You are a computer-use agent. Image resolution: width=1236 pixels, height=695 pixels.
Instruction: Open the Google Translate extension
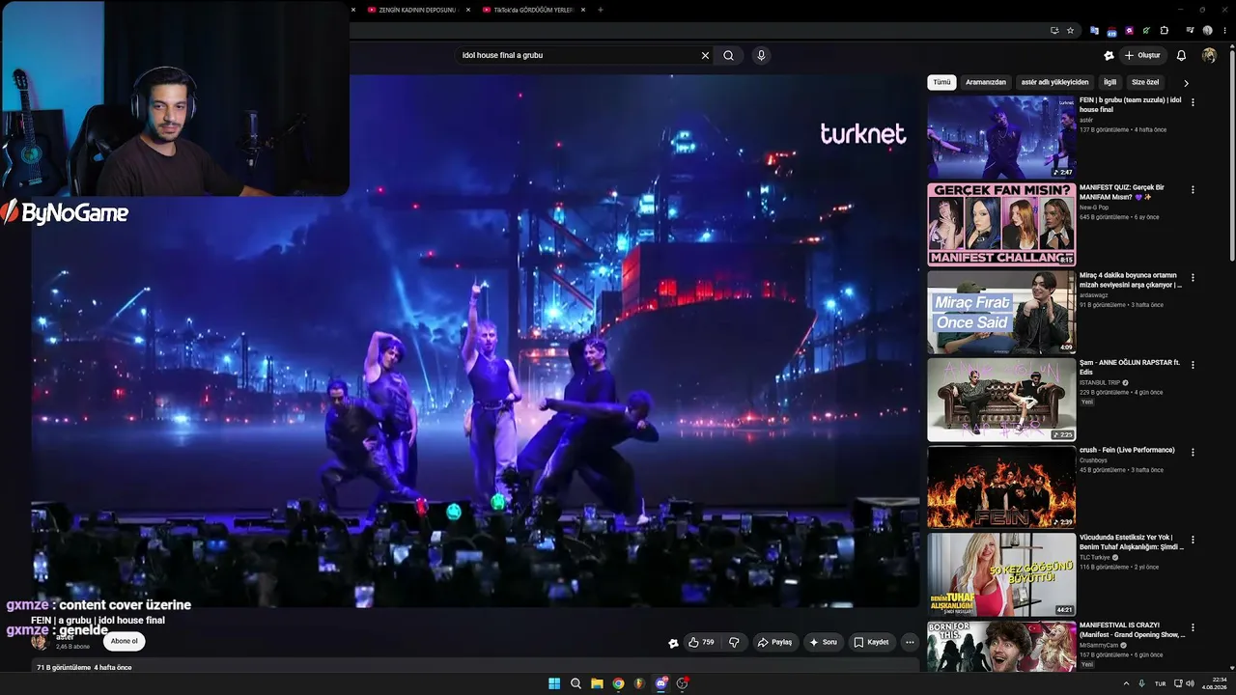[1094, 30]
